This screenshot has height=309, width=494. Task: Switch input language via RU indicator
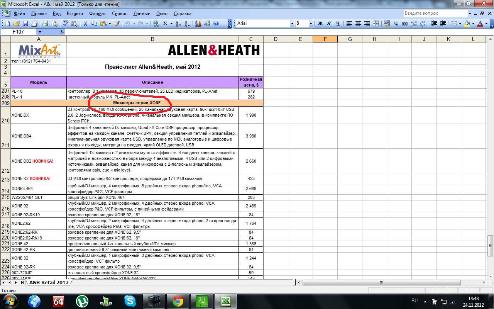click(x=414, y=301)
